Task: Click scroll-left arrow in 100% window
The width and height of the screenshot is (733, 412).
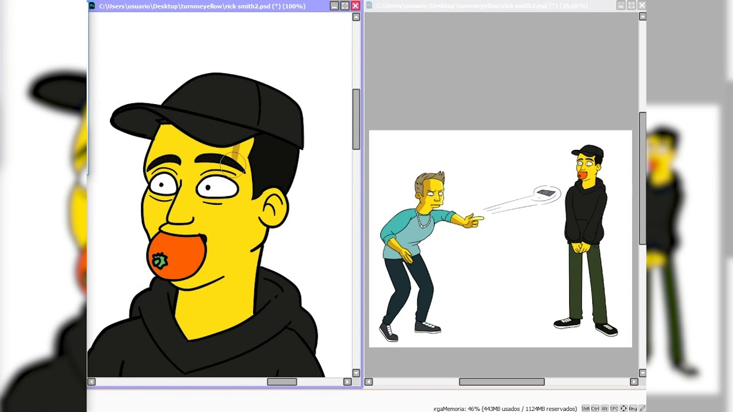Action: coord(92,382)
